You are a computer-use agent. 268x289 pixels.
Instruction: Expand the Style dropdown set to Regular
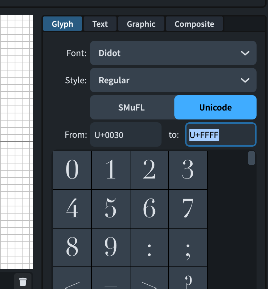pyautogui.click(x=173, y=80)
